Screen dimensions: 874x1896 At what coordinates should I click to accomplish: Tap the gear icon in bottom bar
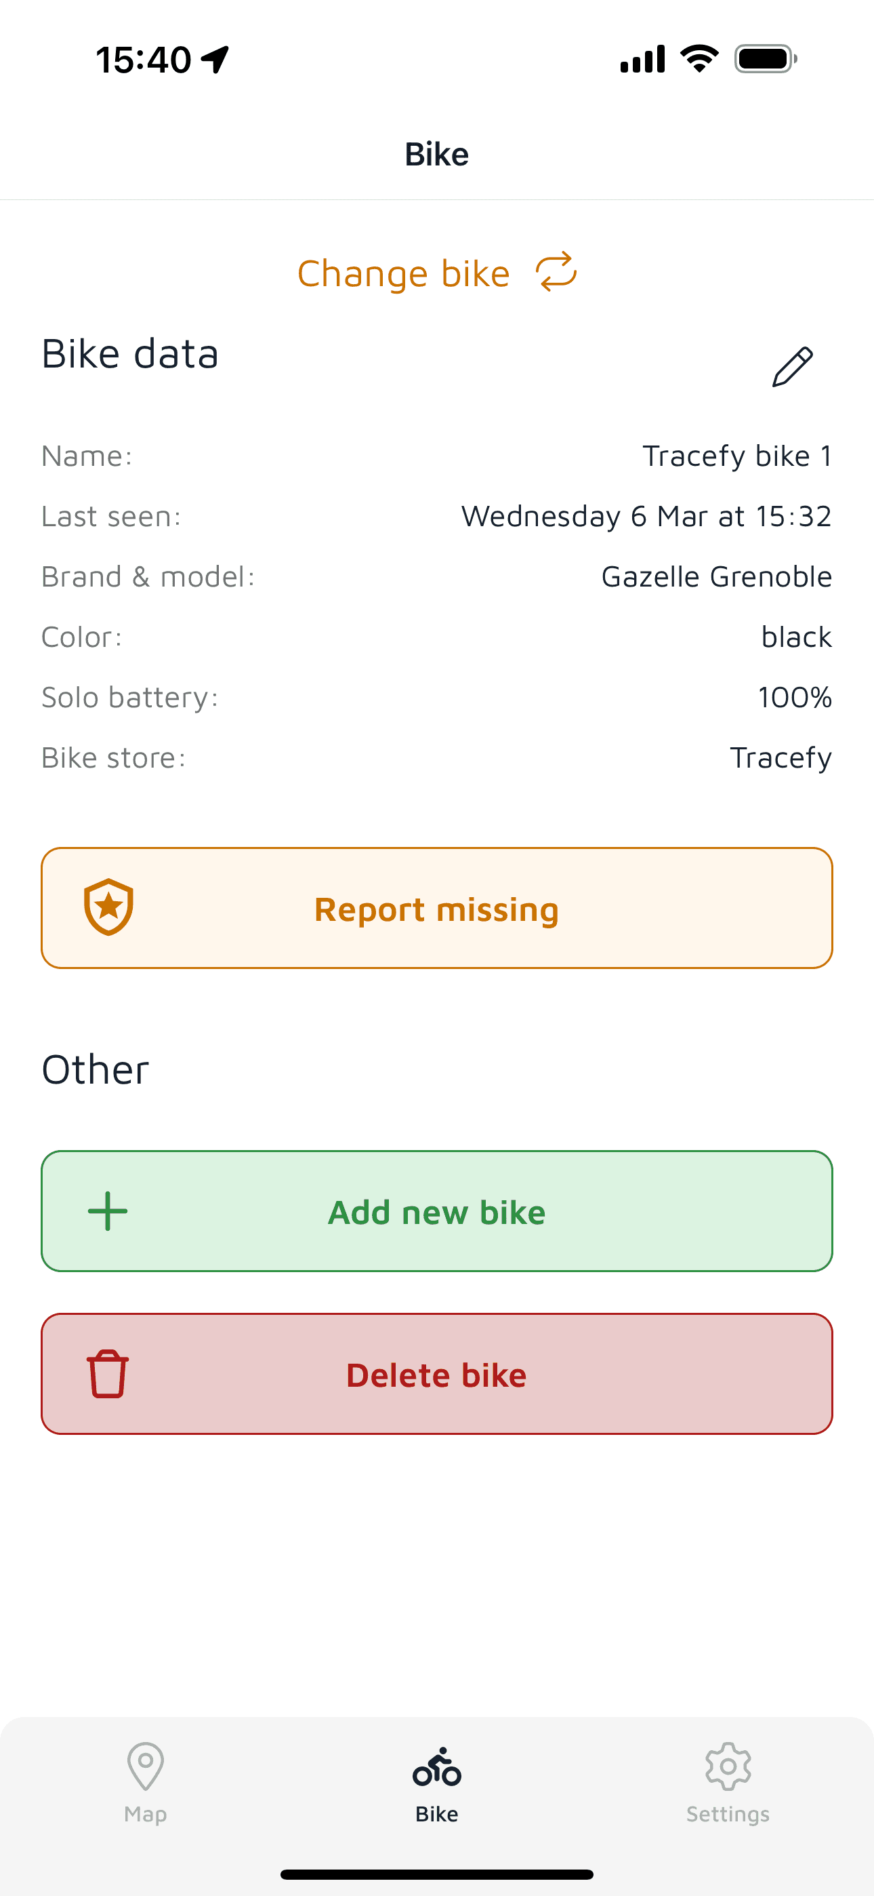tap(728, 1766)
